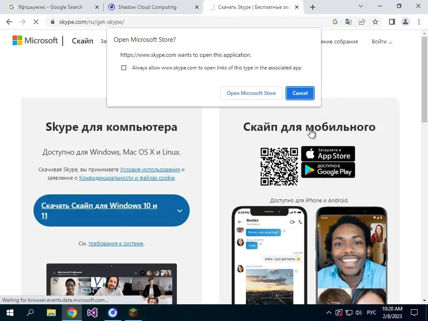Select the Скачать Skype tab
The image size is (428, 321).
click(252, 7)
